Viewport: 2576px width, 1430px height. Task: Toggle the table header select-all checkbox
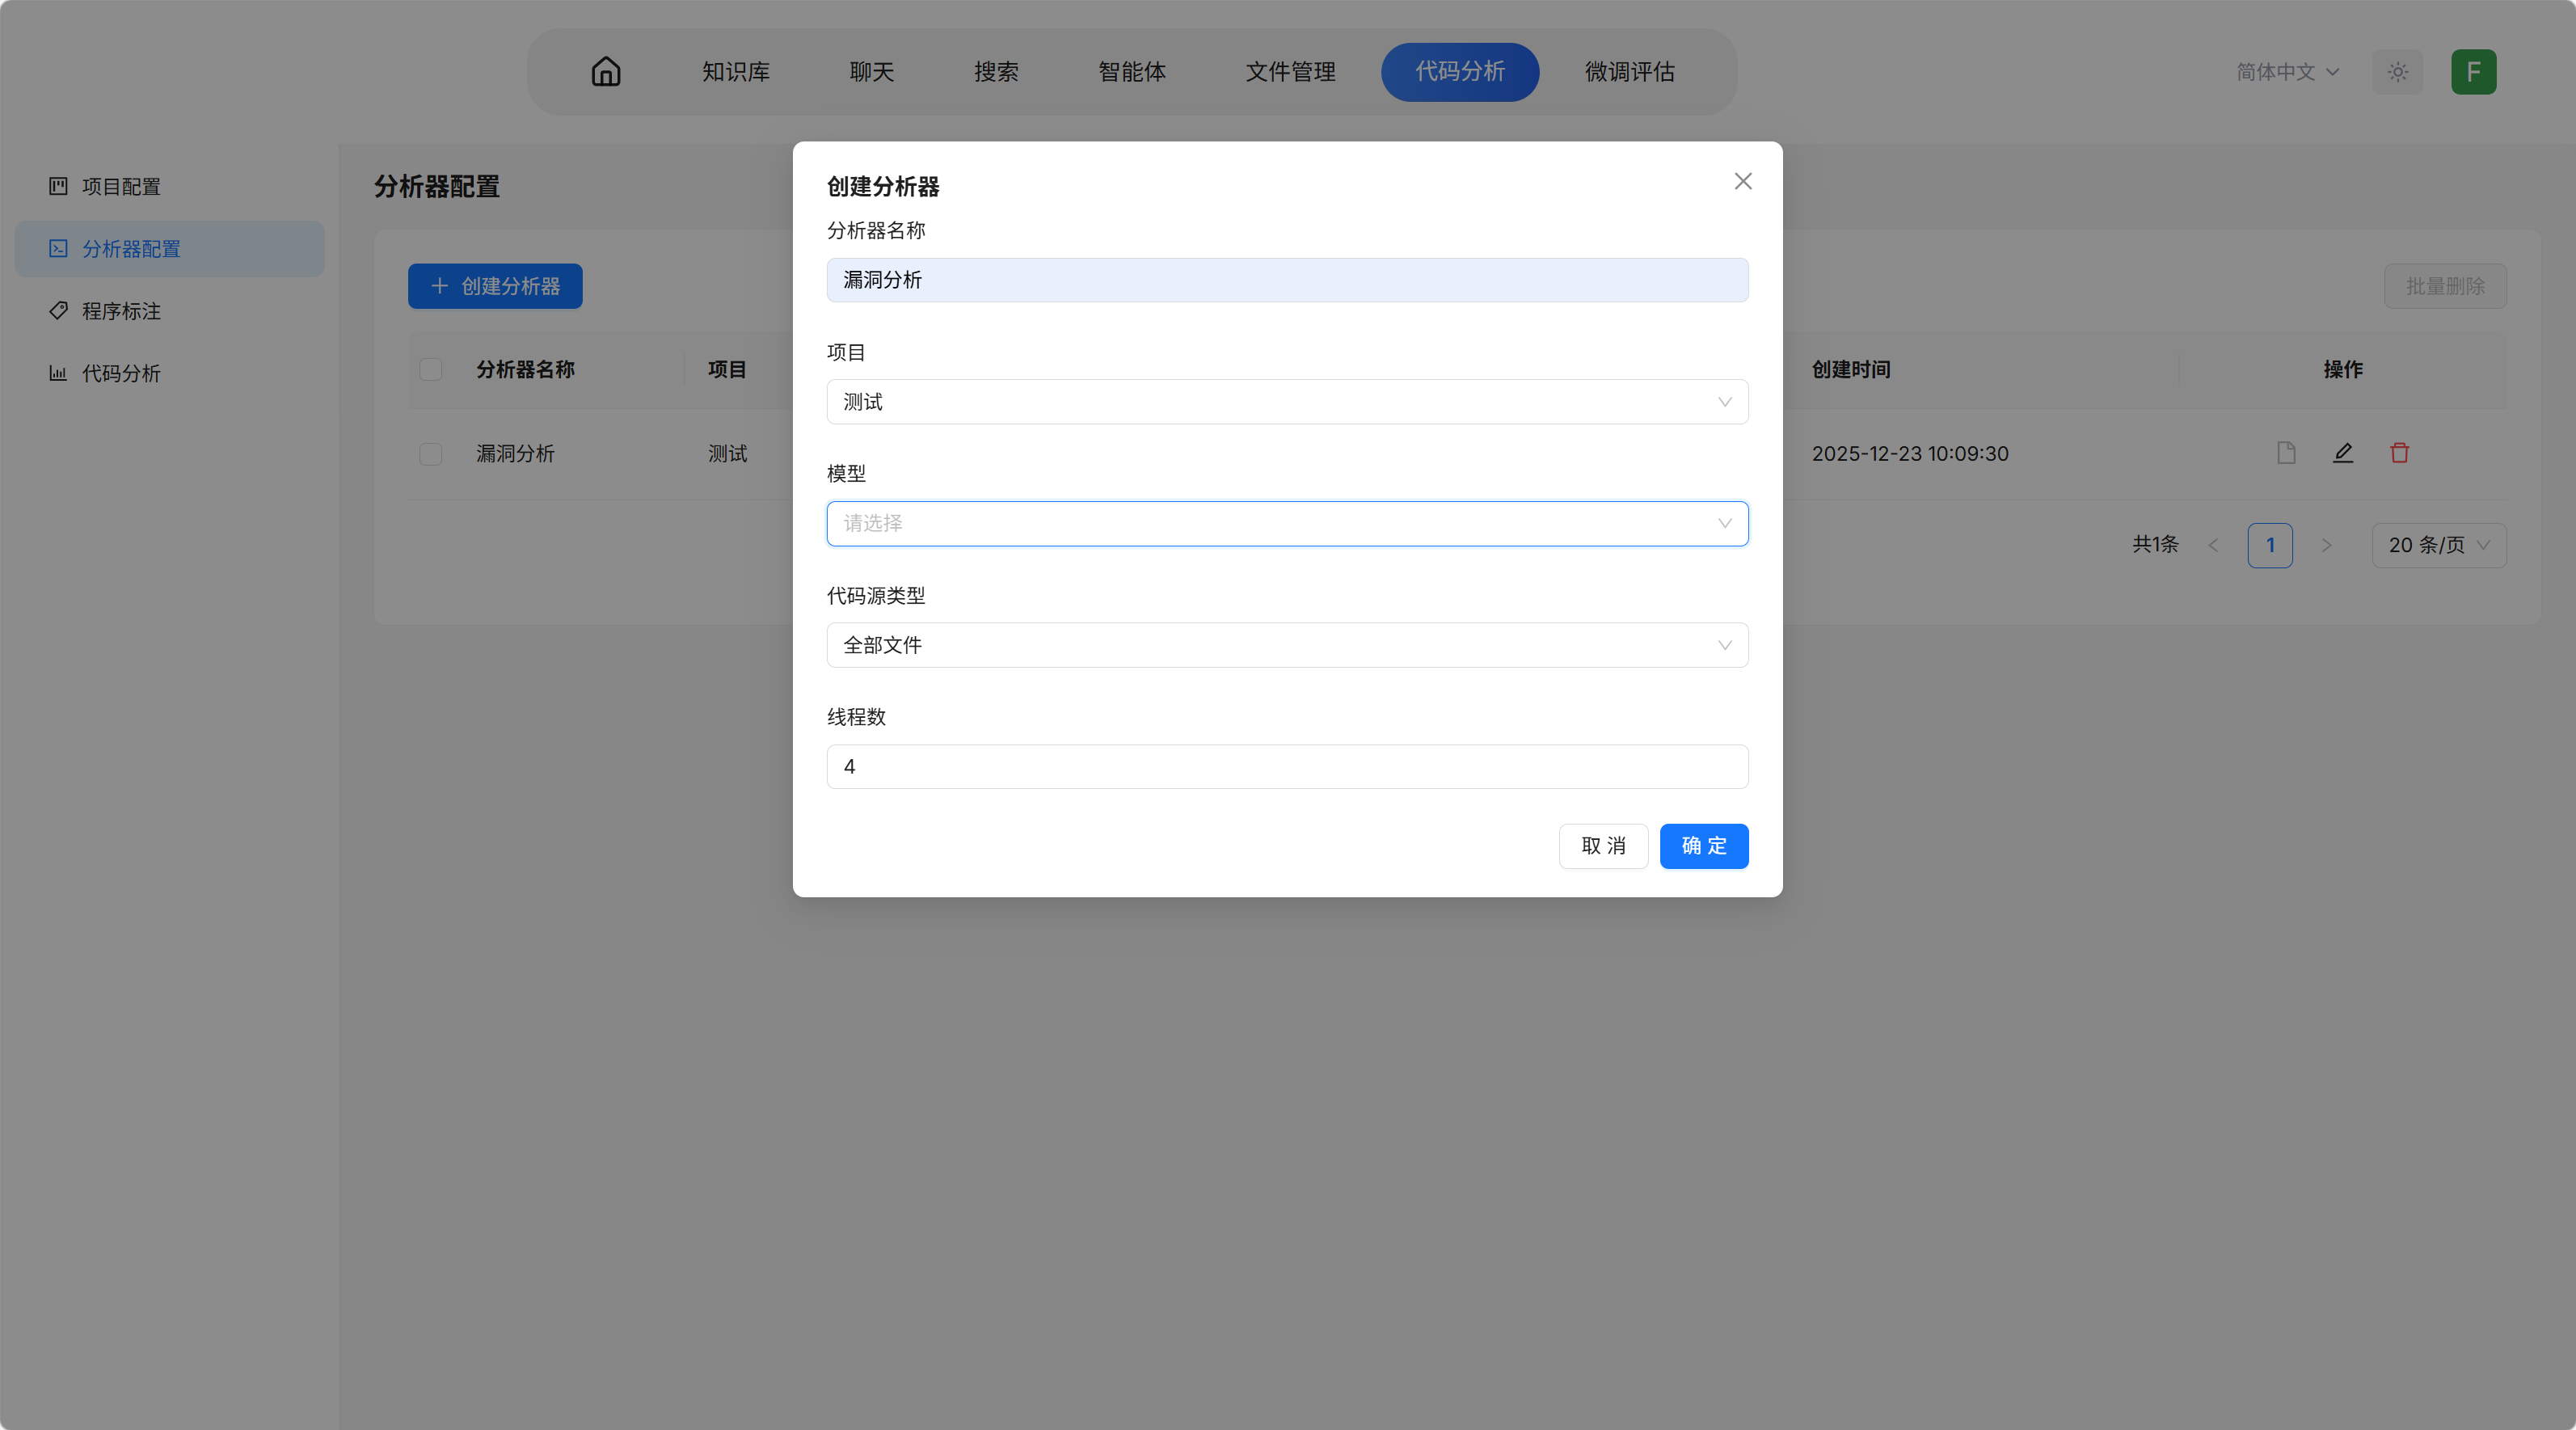pyautogui.click(x=431, y=369)
